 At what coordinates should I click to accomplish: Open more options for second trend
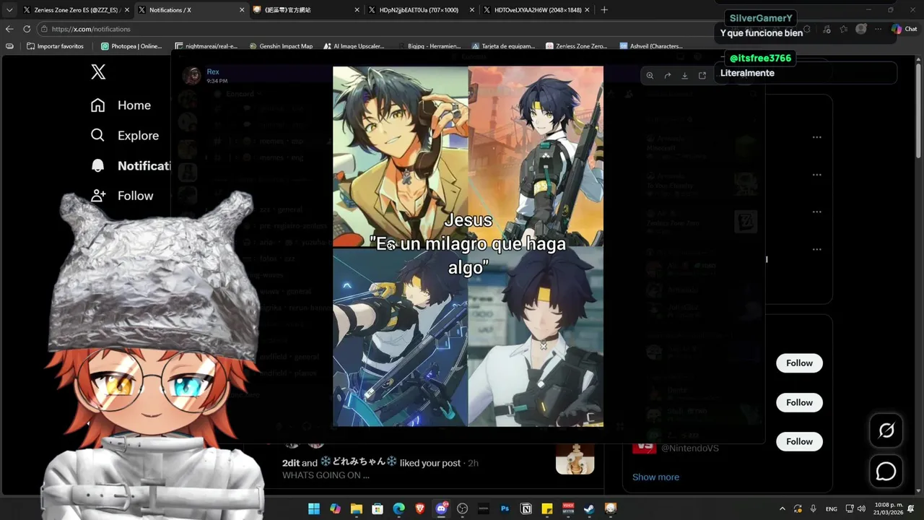[816, 175]
